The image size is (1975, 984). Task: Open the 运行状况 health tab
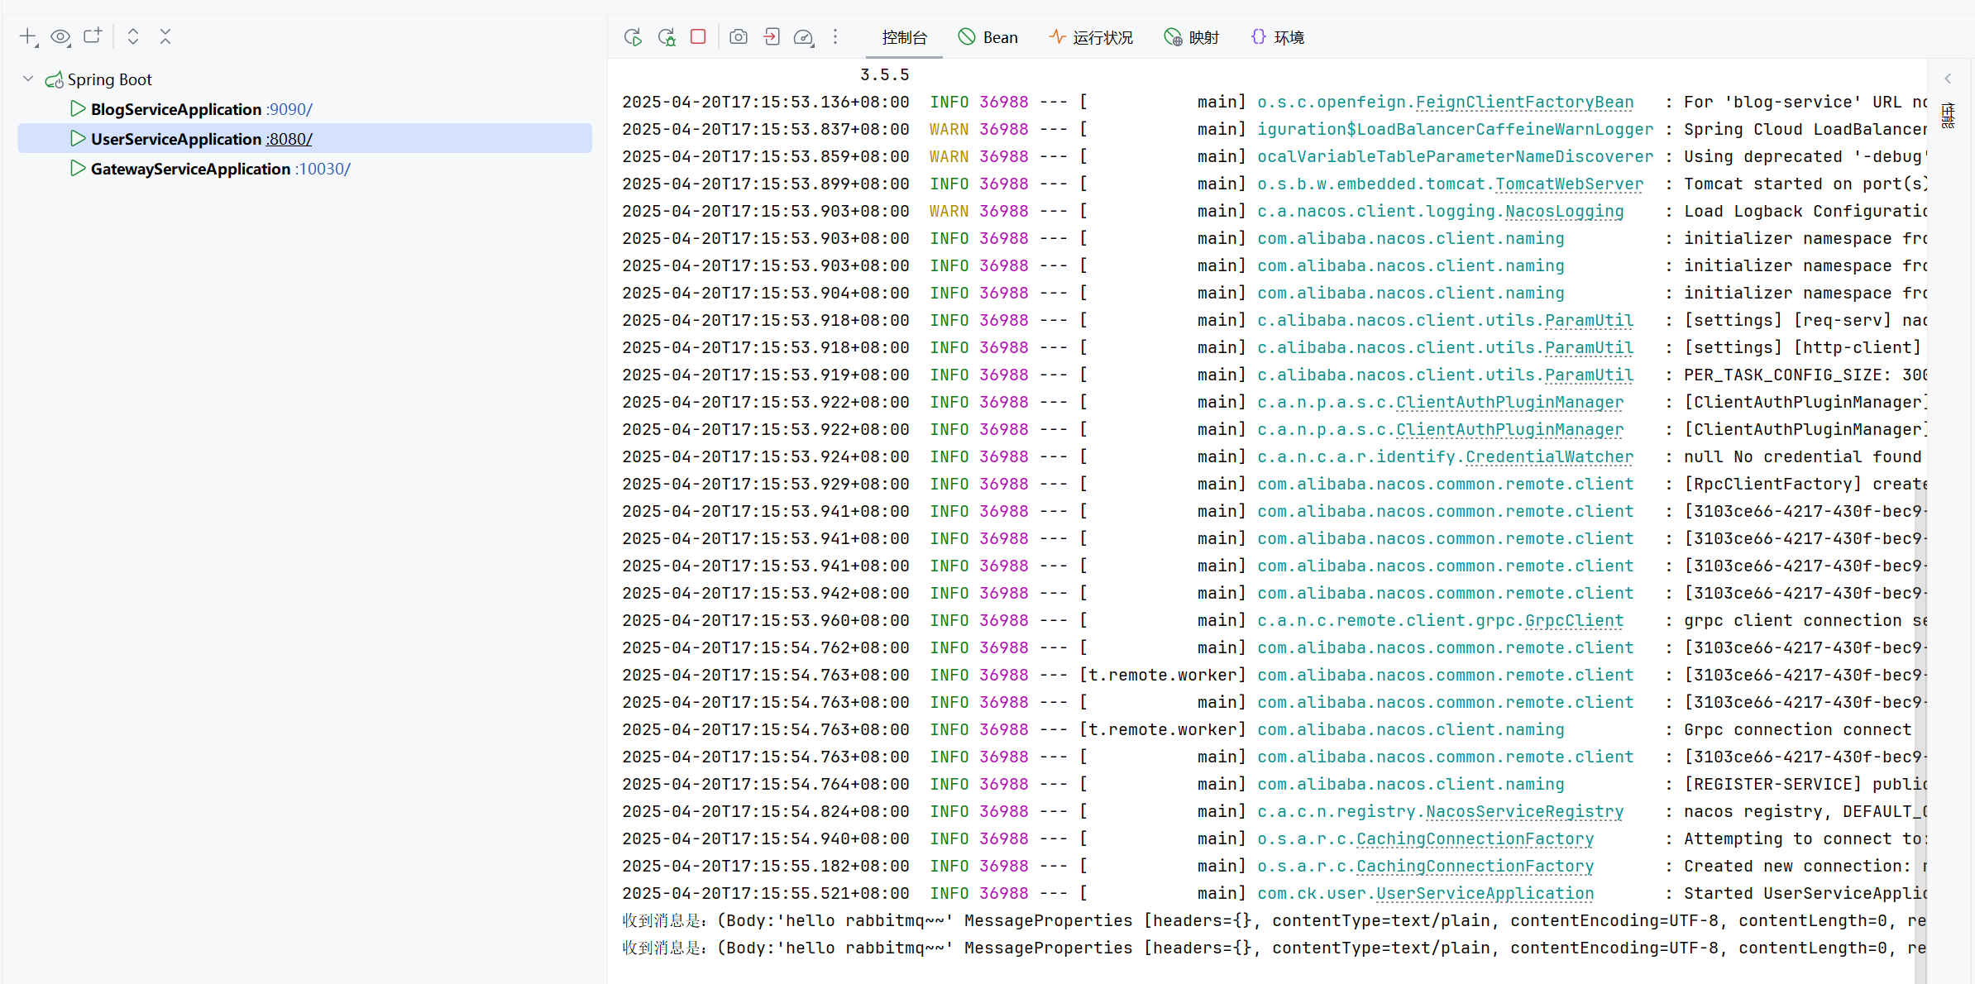pos(1091,37)
